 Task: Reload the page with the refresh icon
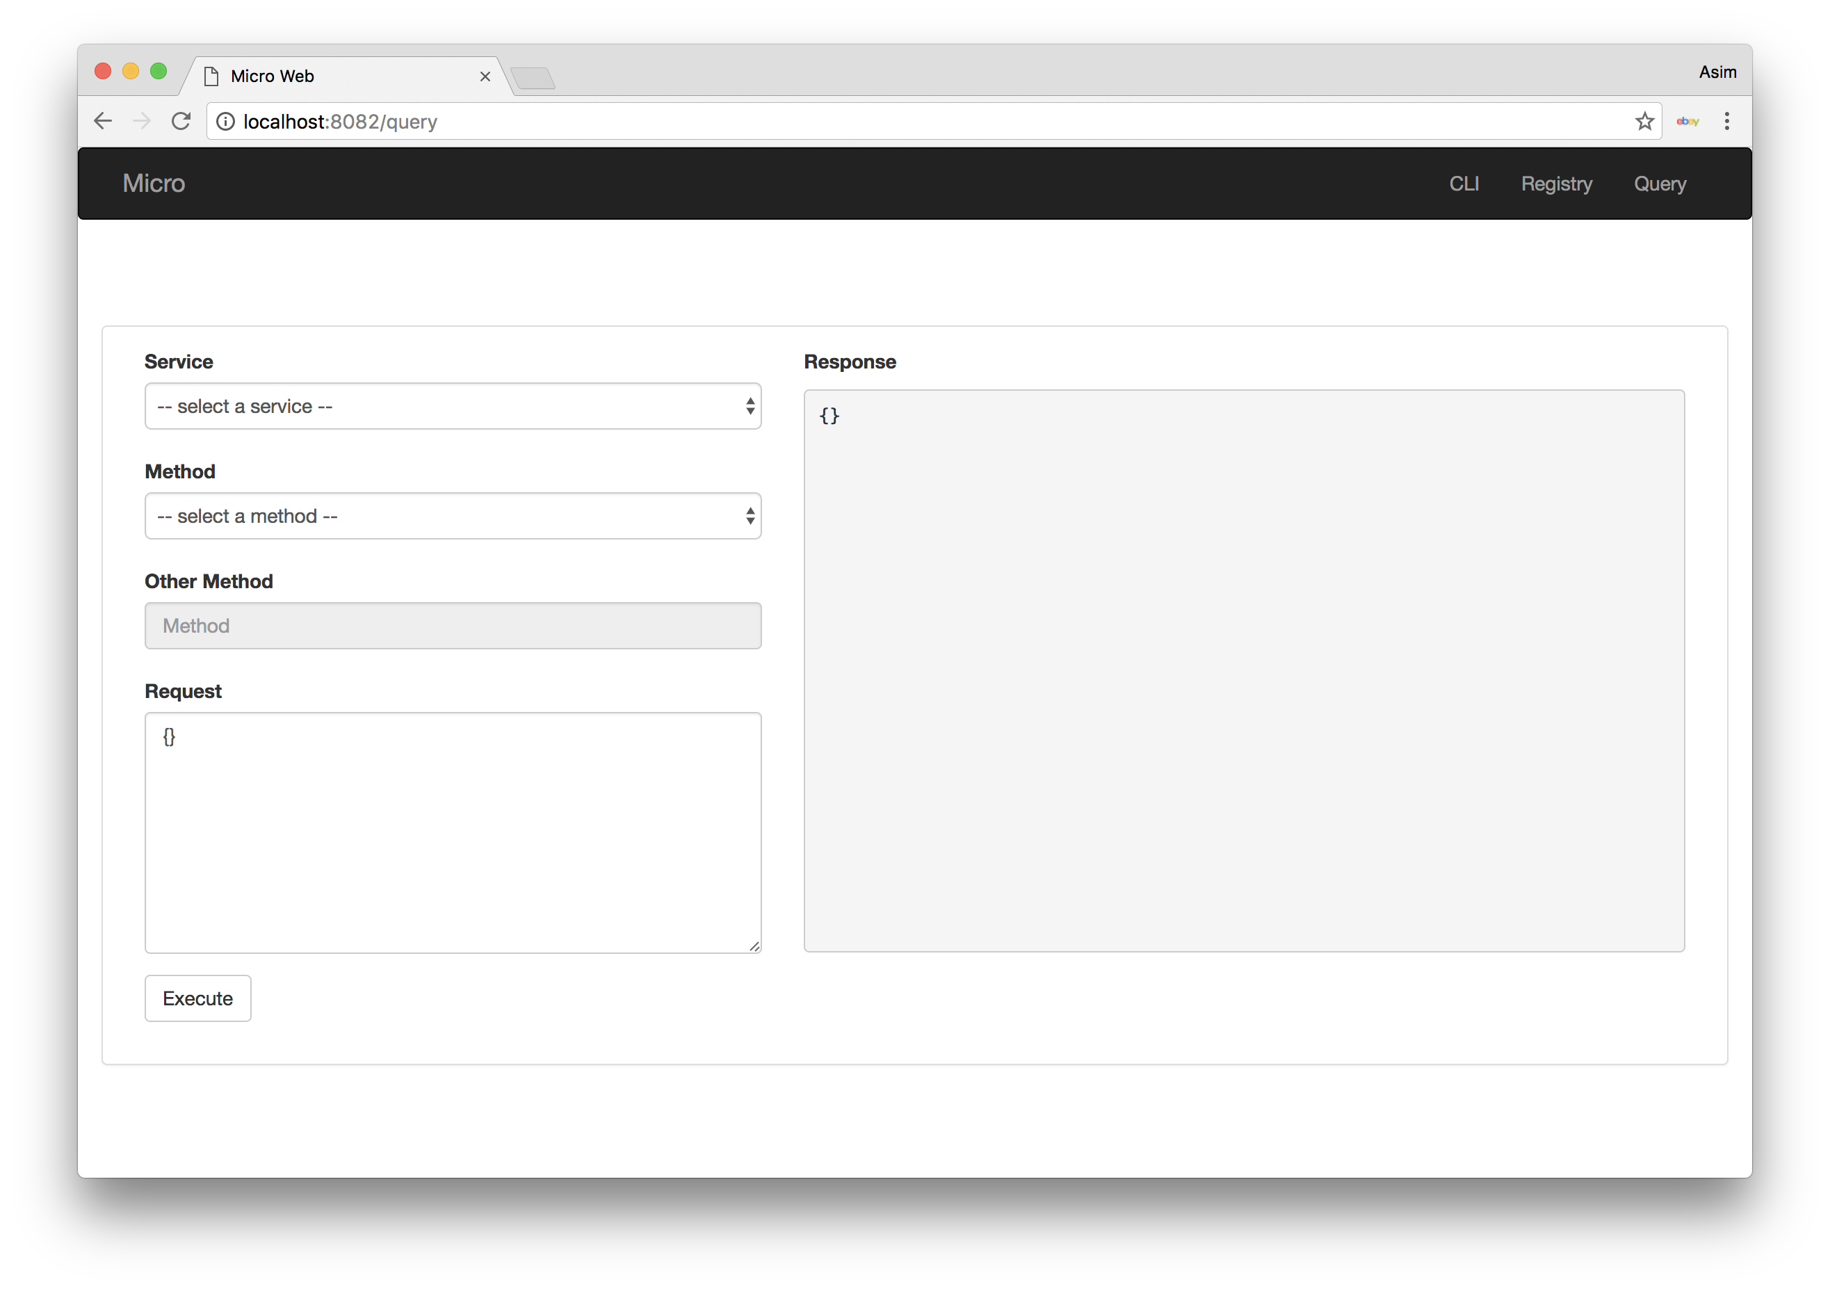(x=181, y=121)
